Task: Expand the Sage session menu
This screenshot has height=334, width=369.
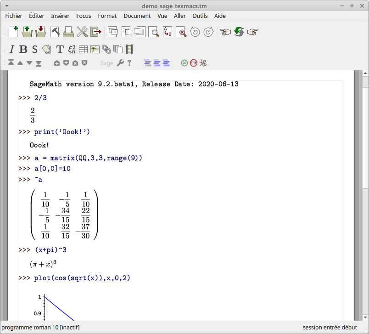Action: click(106, 63)
